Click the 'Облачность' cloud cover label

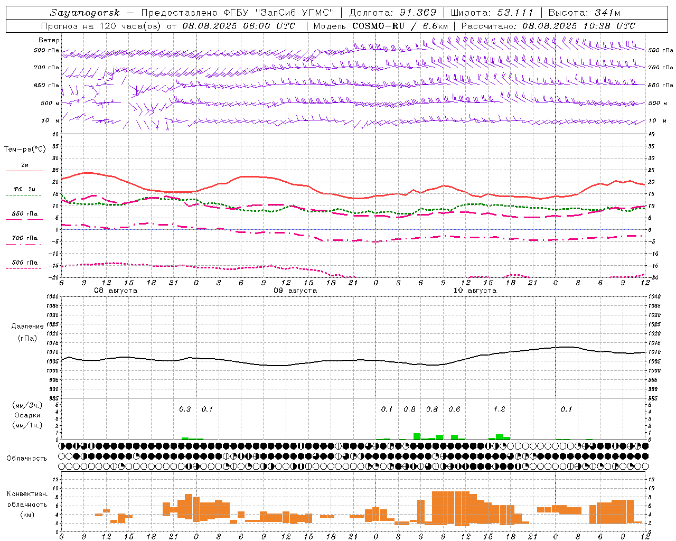click(27, 458)
